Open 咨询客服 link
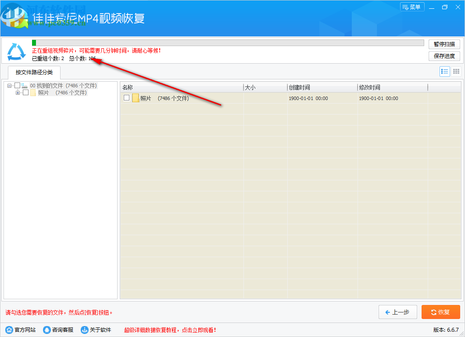Image resolution: width=465 pixels, height=337 pixels. pyautogui.click(x=63, y=330)
